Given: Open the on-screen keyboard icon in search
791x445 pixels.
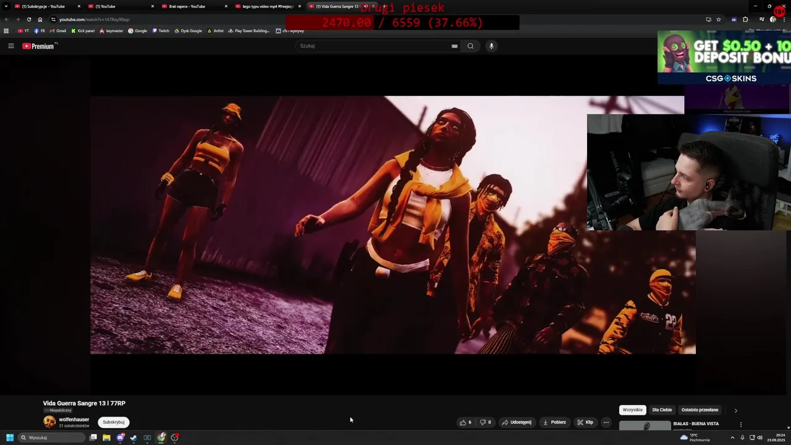Looking at the screenshot, I should tap(454, 46).
